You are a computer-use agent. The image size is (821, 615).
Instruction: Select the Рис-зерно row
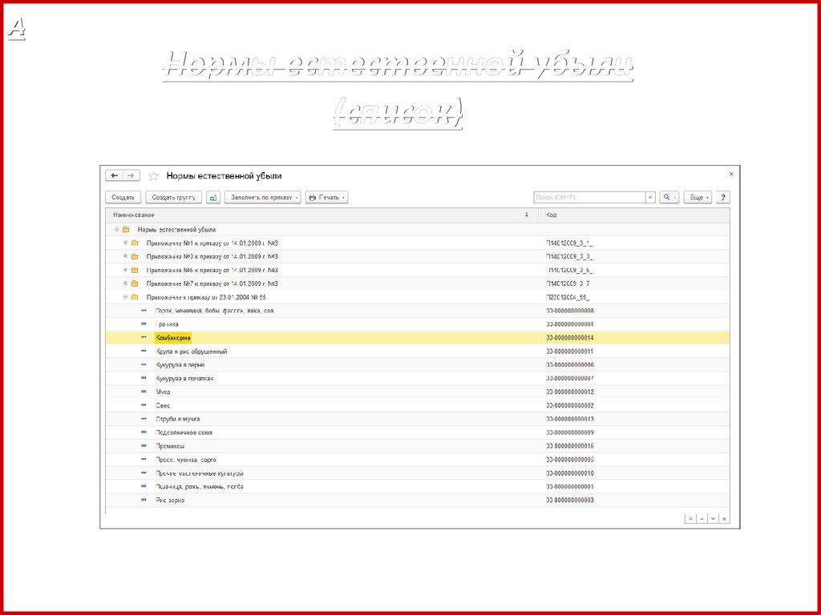coord(417,500)
